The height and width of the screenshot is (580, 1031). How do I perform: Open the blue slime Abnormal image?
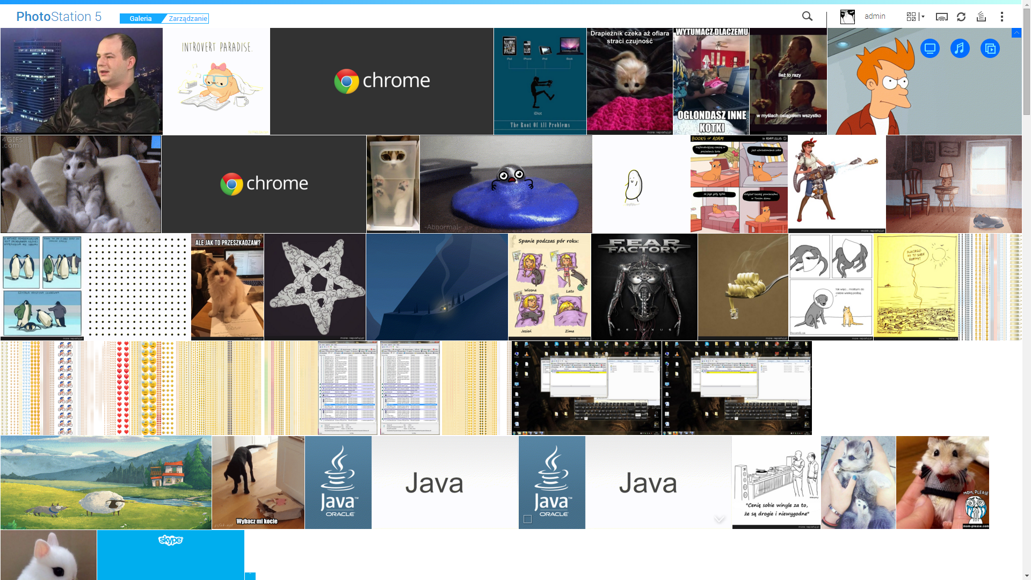pyautogui.click(x=506, y=184)
